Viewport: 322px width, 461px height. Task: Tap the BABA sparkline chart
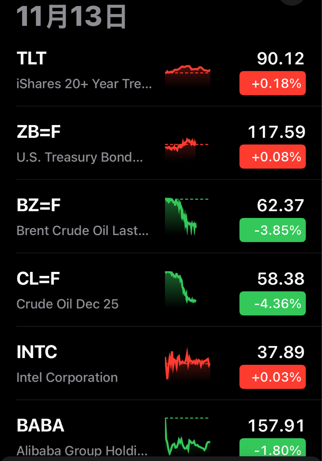click(x=187, y=436)
